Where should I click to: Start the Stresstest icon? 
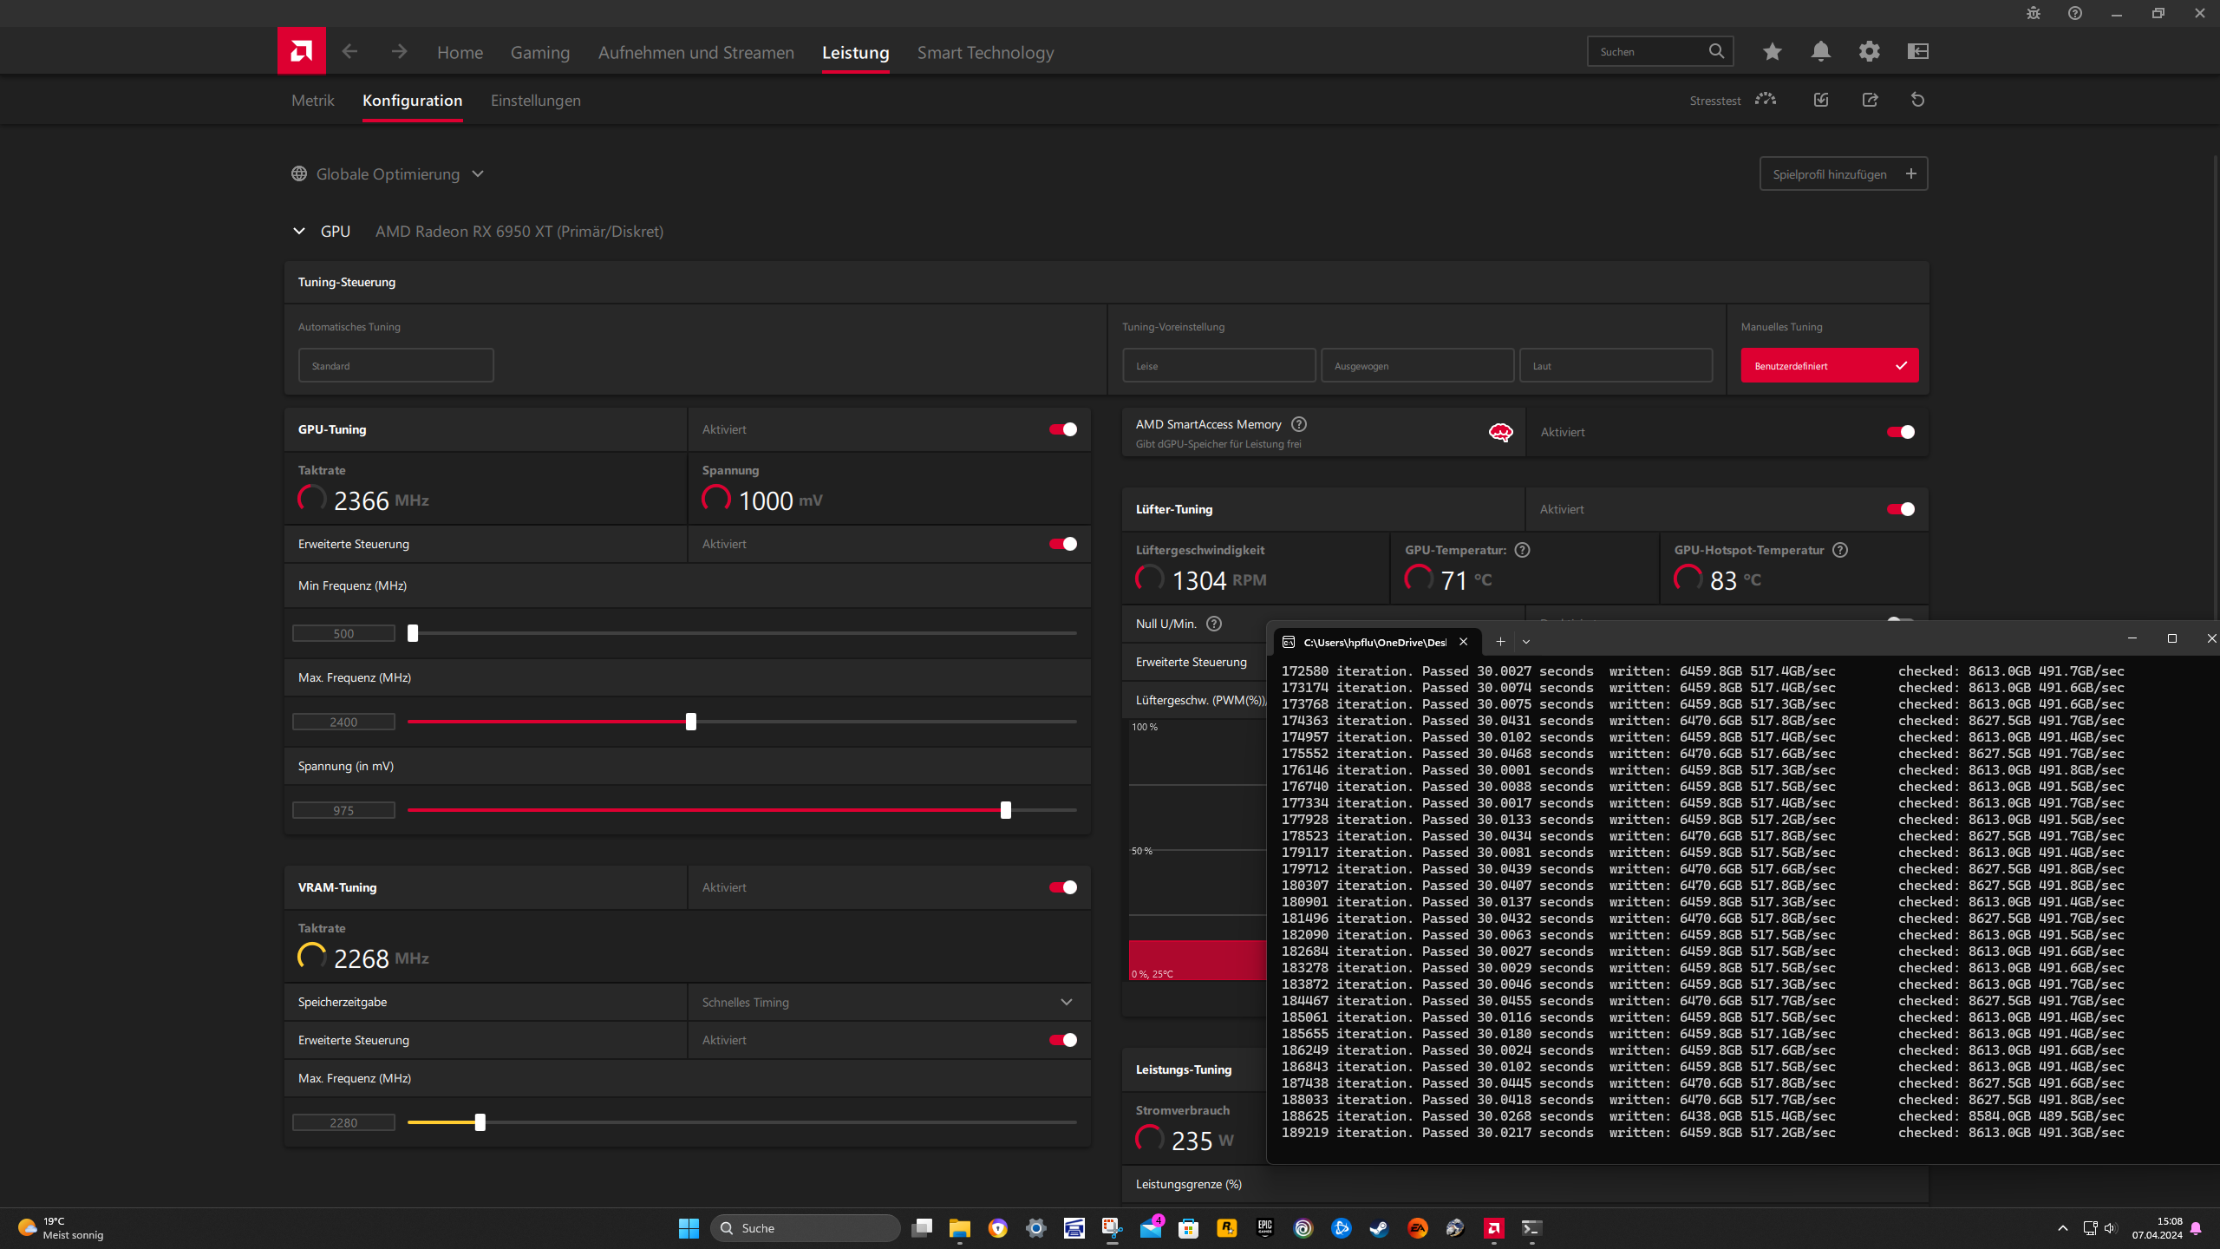click(x=1766, y=100)
